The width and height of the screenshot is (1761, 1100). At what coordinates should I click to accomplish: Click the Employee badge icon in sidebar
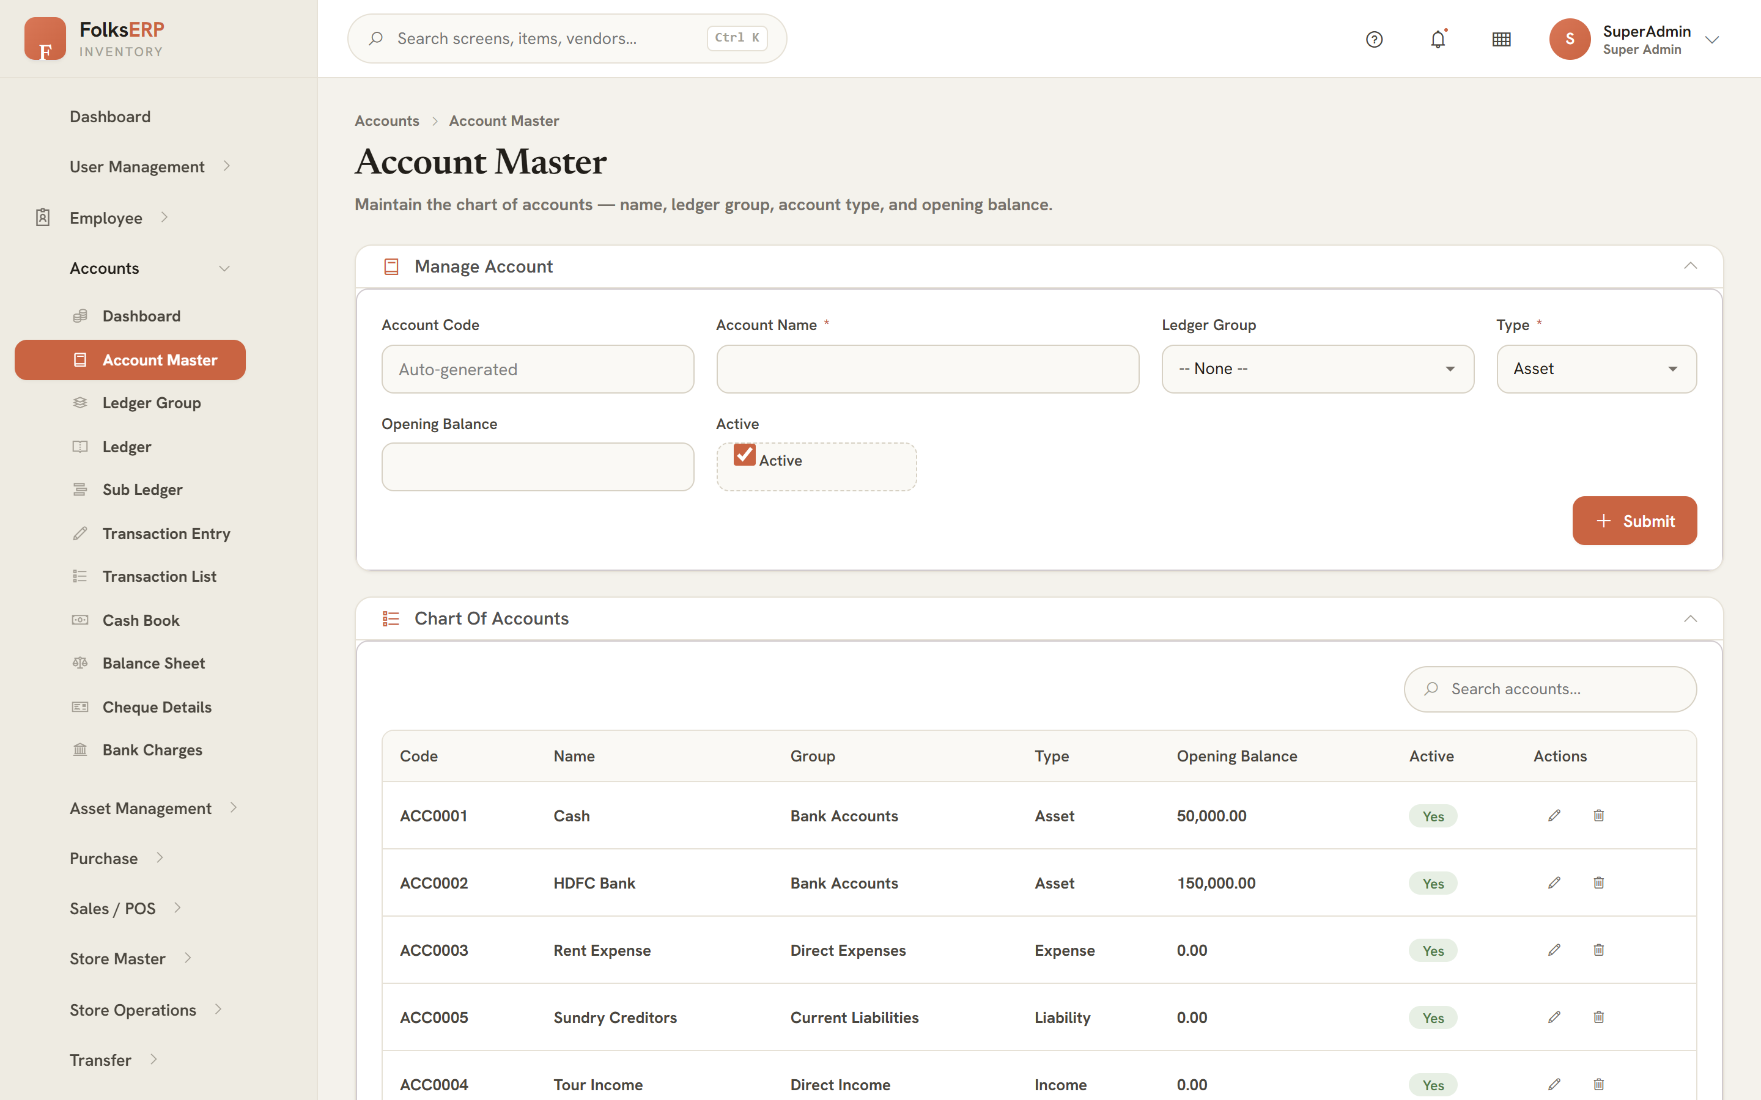(43, 218)
